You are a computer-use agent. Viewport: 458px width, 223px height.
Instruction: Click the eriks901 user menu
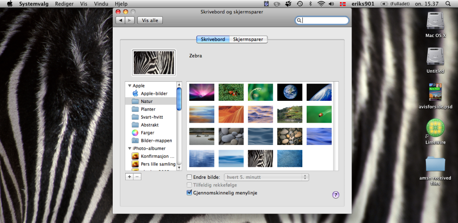(x=363, y=4)
